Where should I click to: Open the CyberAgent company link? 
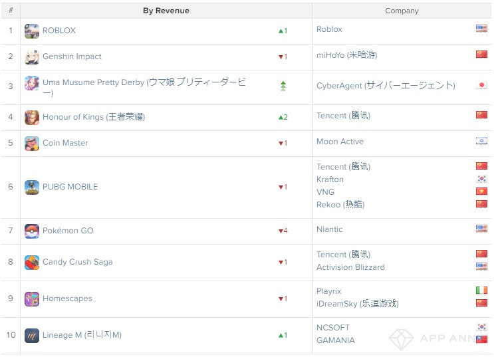(x=386, y=86)
